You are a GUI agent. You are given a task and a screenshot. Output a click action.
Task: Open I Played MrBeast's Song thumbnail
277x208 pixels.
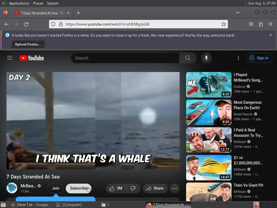point(209,85)
